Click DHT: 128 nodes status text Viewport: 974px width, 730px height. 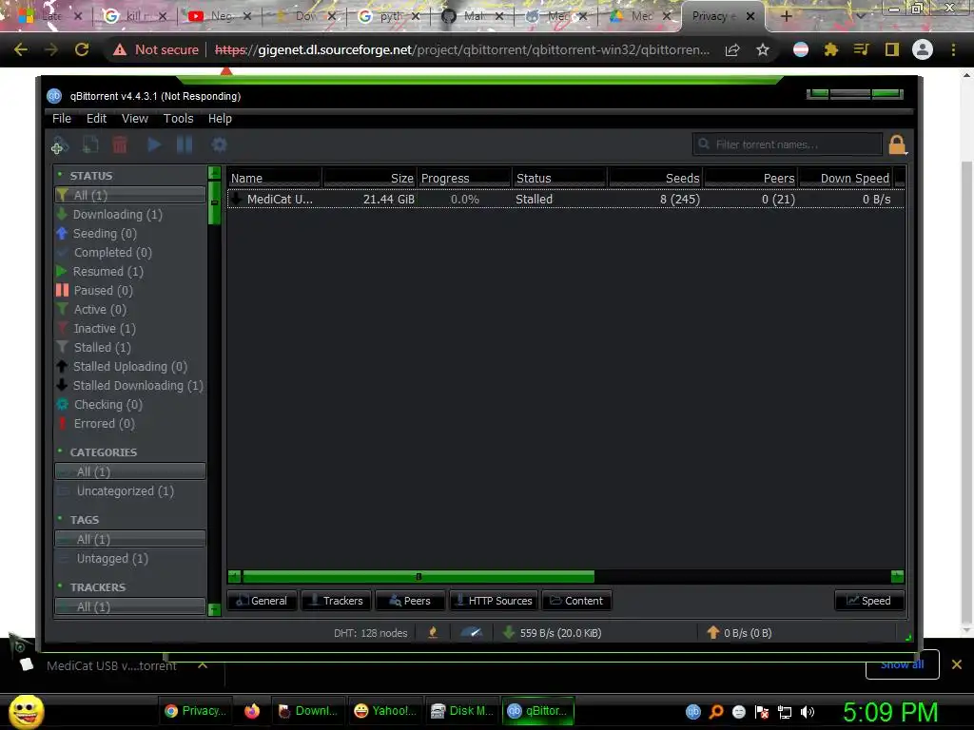click(370, 633)
